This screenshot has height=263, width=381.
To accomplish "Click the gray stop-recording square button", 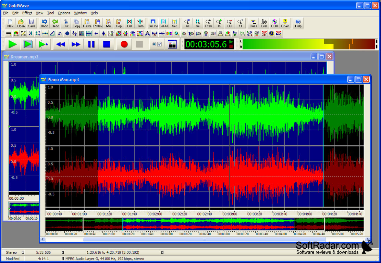I will tap(139, 44).
